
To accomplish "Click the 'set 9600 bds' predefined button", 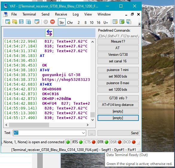I will (118, 76).
